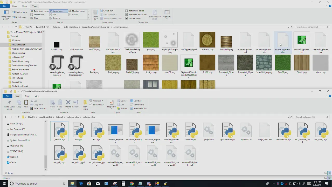
Task: Expand the layout gallery more arrow
Action: pyautogui.click(x=88, y=18)
